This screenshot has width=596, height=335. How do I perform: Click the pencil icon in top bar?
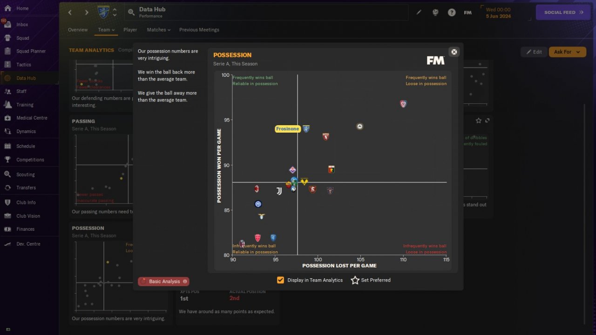pos(419,13)
